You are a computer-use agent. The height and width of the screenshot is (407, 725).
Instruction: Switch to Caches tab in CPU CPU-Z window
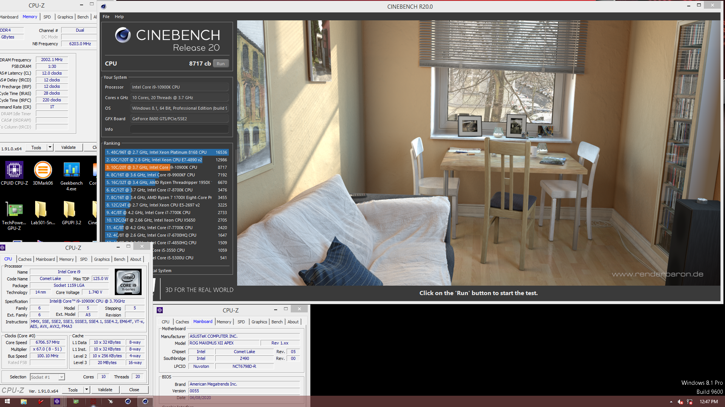click(25, 259)
